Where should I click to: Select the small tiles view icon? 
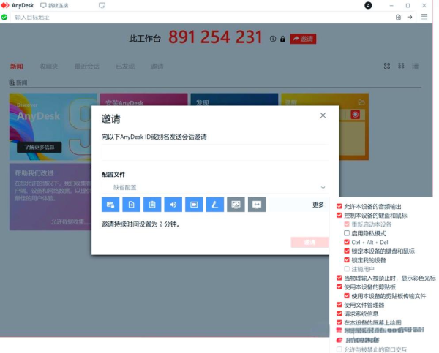tap(401, 66)
